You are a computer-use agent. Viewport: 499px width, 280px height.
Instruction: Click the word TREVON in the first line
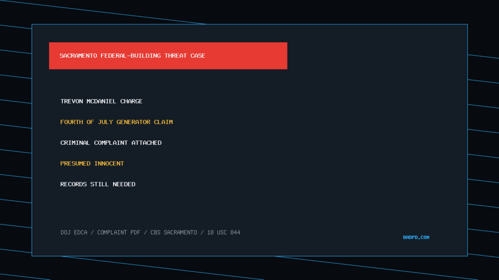(72, 101)
